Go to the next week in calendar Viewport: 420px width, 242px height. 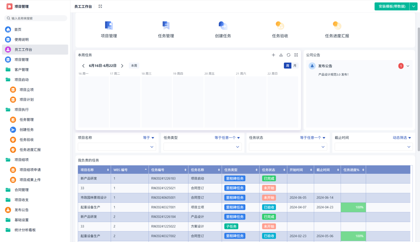[x=122, y=66]
